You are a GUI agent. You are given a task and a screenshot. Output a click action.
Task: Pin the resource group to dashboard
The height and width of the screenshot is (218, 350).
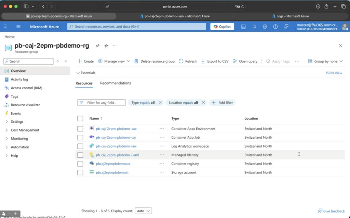97,46
